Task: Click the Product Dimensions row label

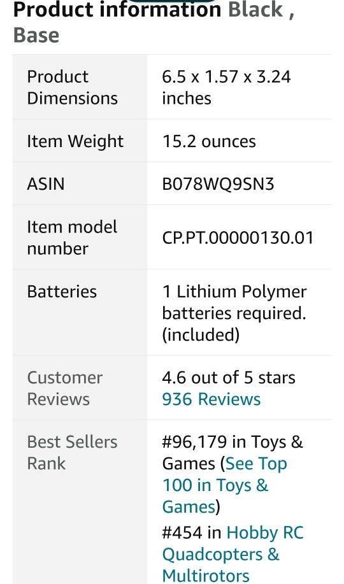Action: (x=72, y=87)
